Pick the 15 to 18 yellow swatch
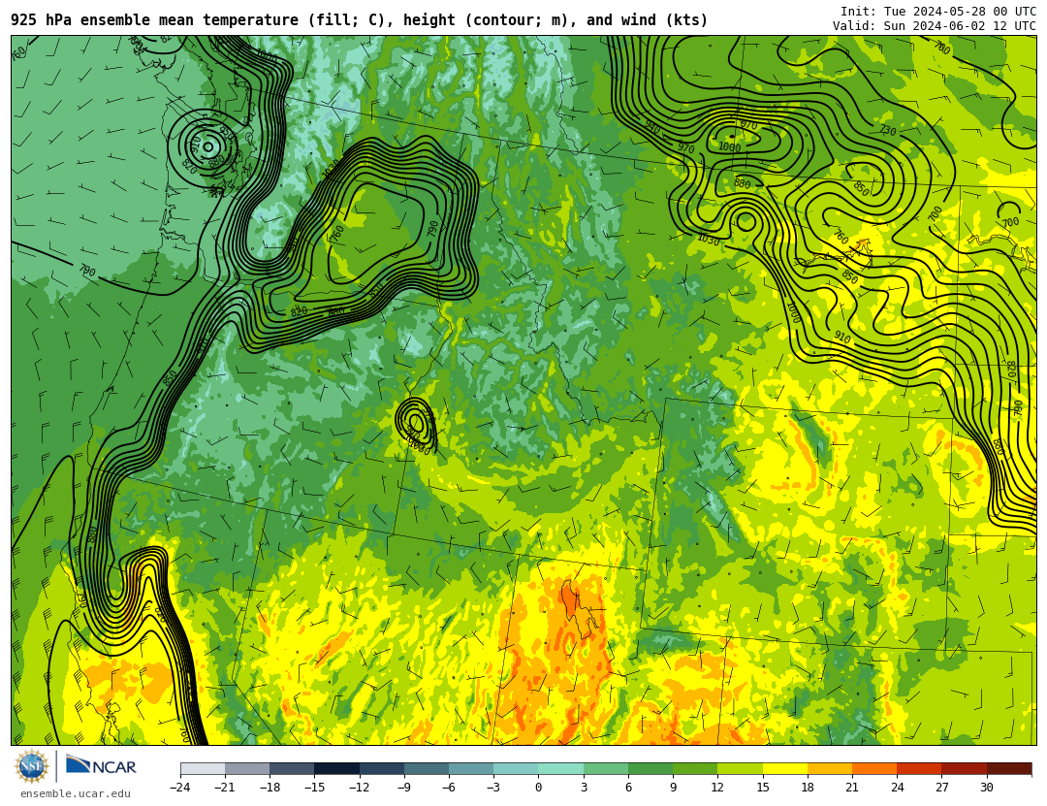 (784, 768)
